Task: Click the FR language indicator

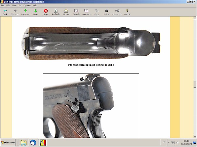Action: click(164, 142)
